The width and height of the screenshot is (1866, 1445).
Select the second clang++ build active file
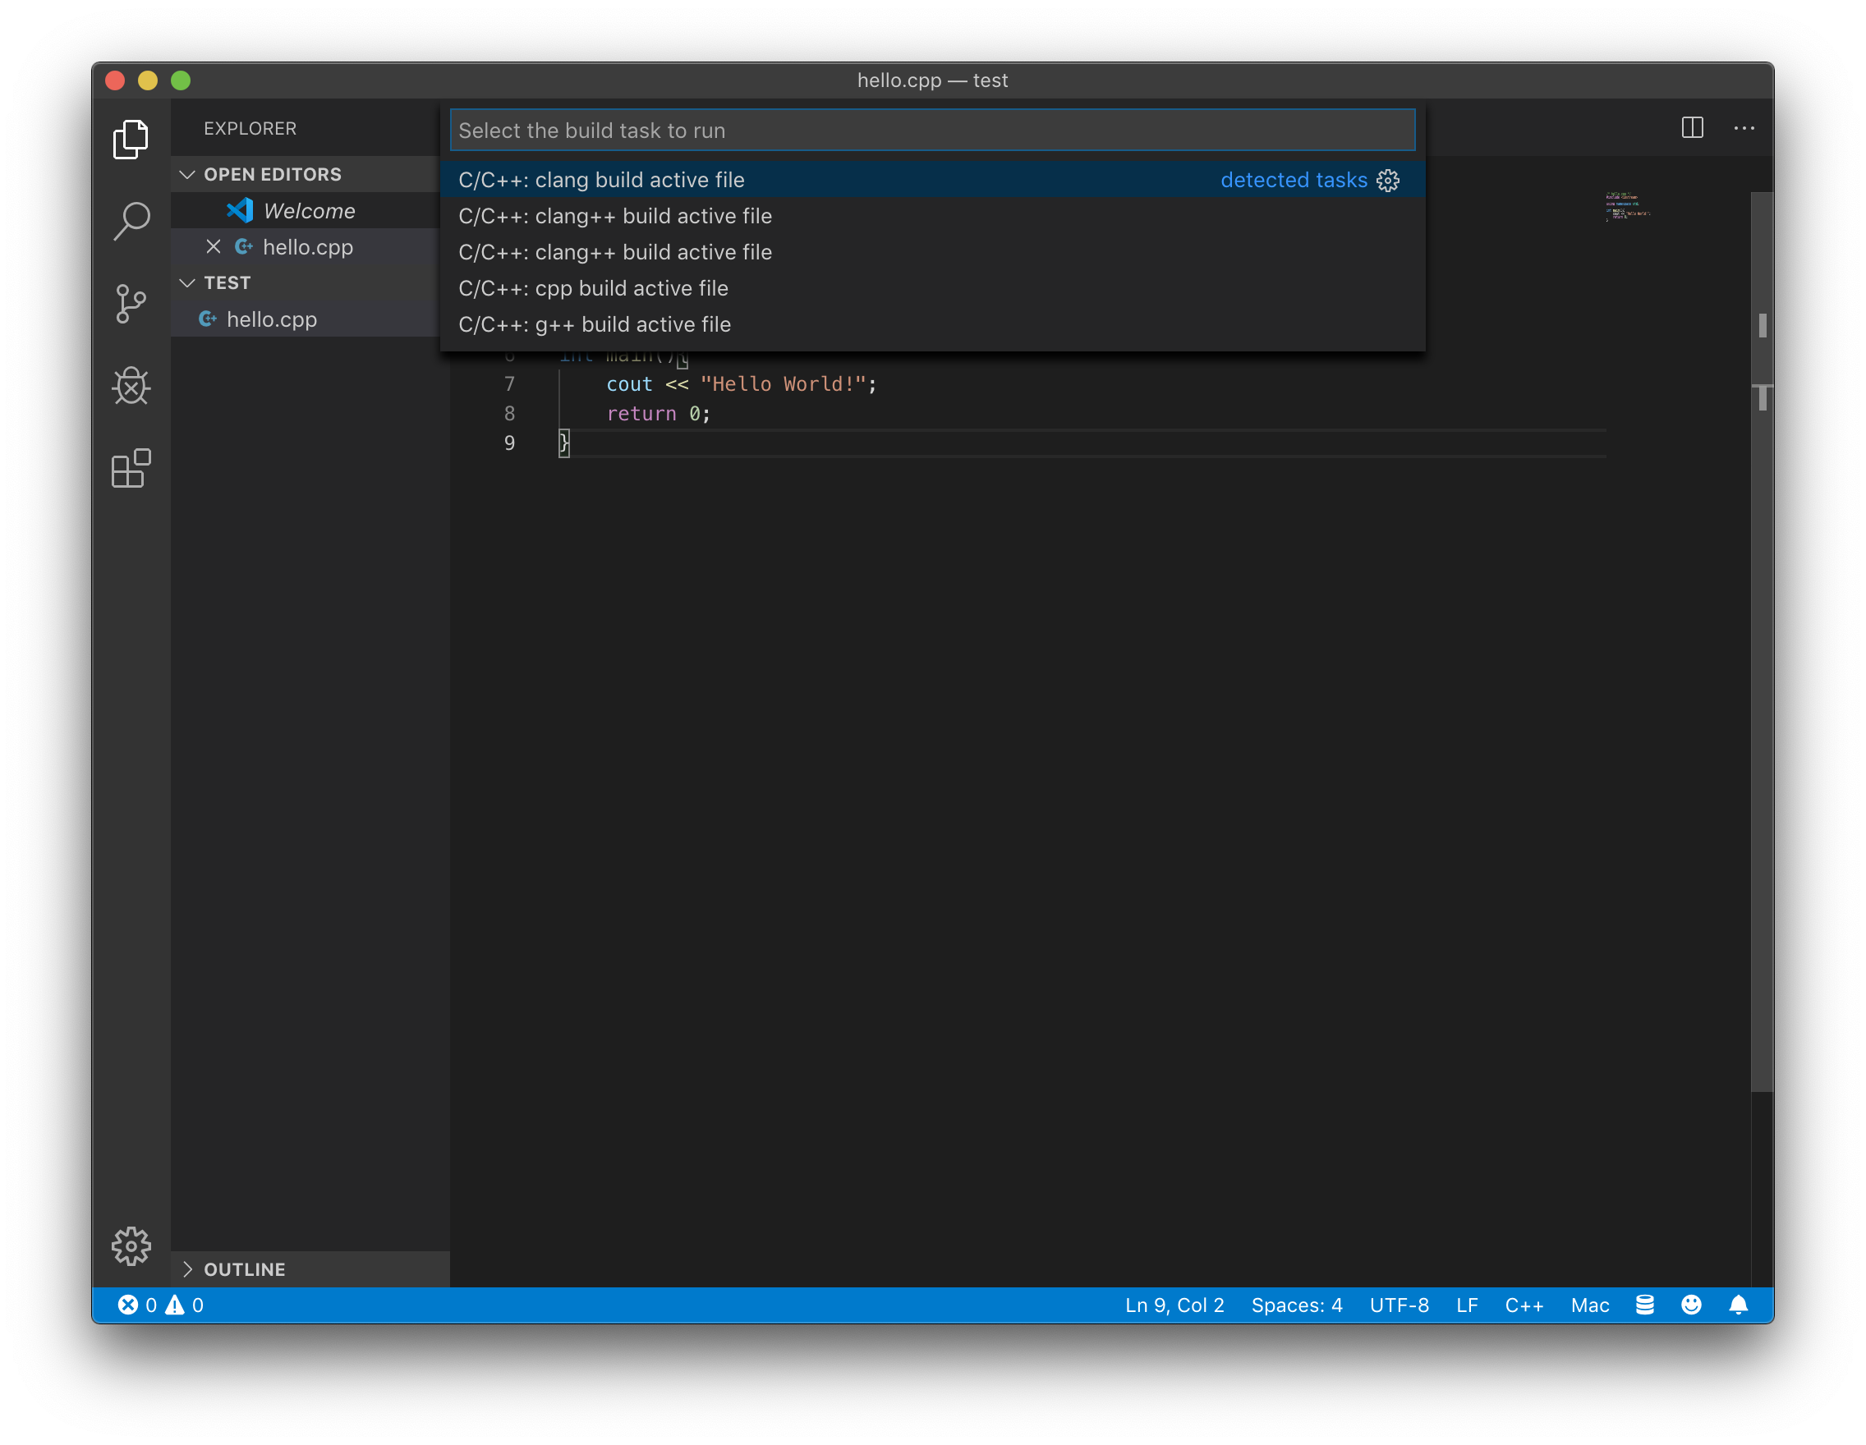point(932,252)
